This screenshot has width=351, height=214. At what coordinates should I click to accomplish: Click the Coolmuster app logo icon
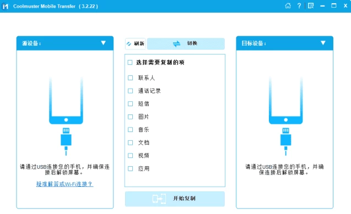[x=6, y=6]
